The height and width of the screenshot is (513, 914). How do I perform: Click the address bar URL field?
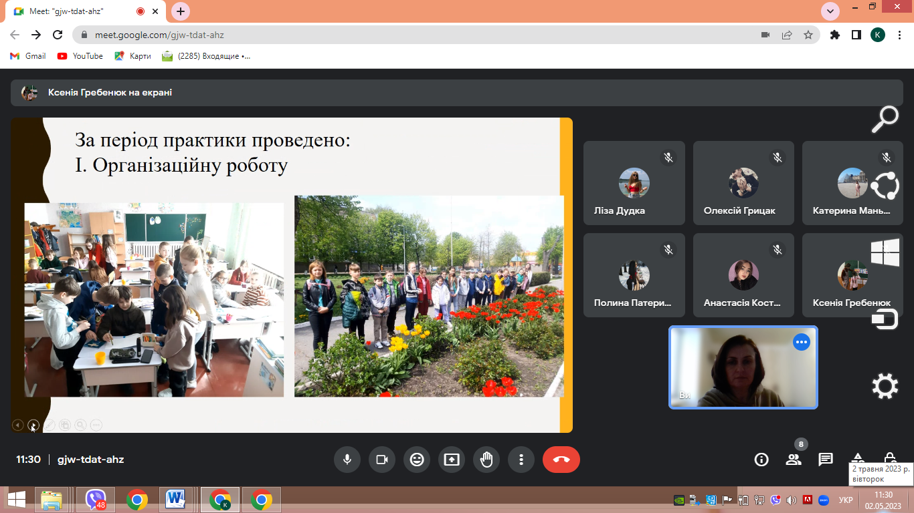[x=401, y=35]
